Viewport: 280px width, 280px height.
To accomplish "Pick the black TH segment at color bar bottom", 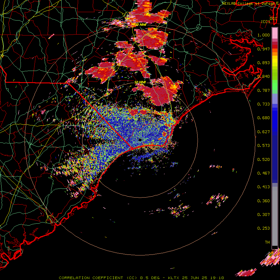I will pos(275,247).
